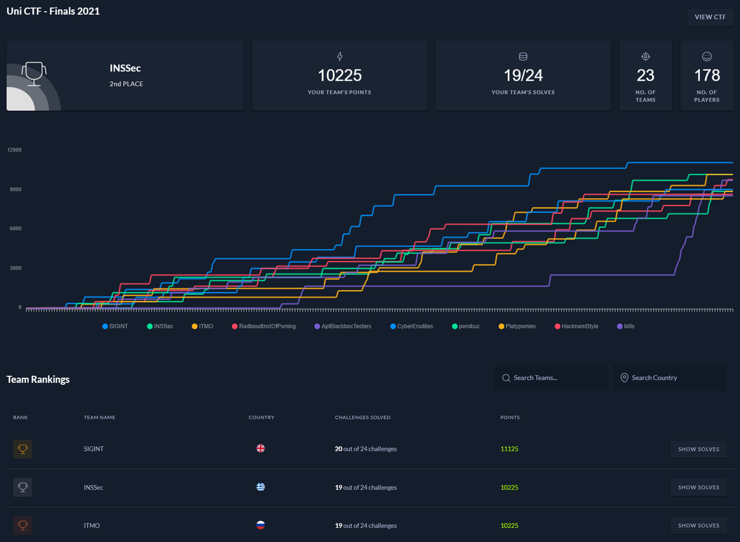Image resolution: width=740 pixels, height=542 pixels.
Task: Click the 19 out of 24 cell in the ITMO row
Action: point(366,525)
